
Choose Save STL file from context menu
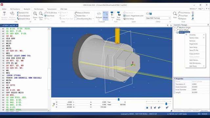(196, 50)
